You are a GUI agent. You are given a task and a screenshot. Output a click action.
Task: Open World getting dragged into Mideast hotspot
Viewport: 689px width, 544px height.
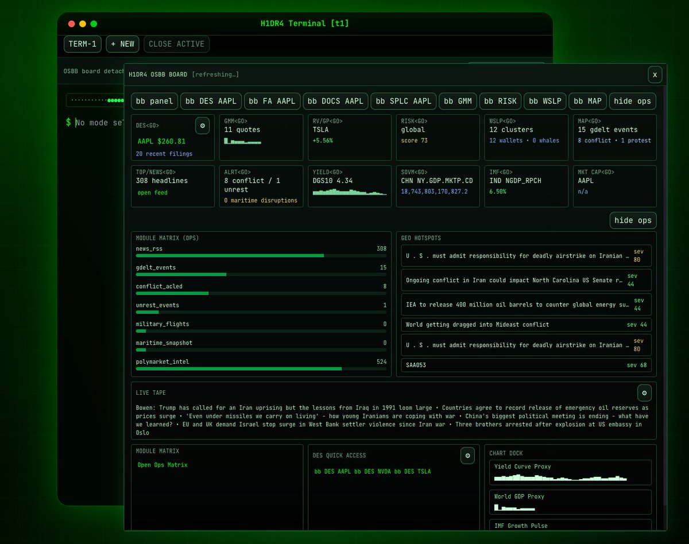(527, 325)
